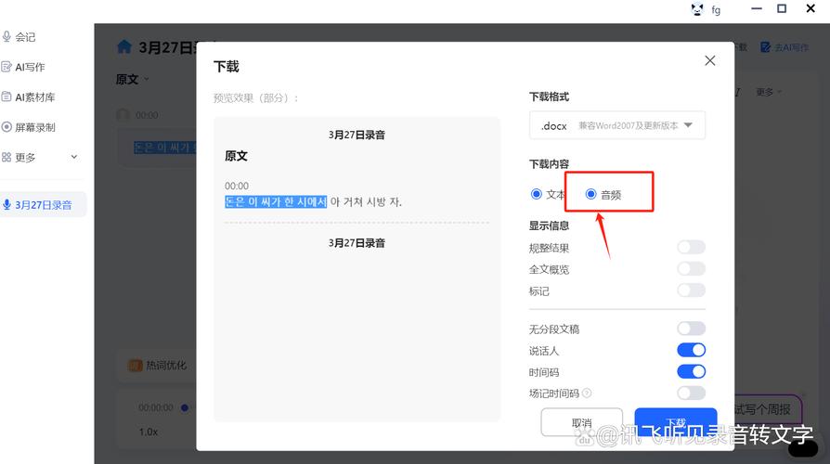This screenshot has height=464, width=830.
Task: Click the 取消 button
Action: click(581, 422)
